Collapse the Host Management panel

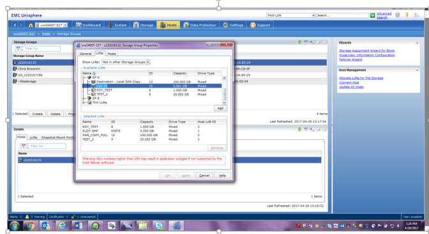[417, 70]
